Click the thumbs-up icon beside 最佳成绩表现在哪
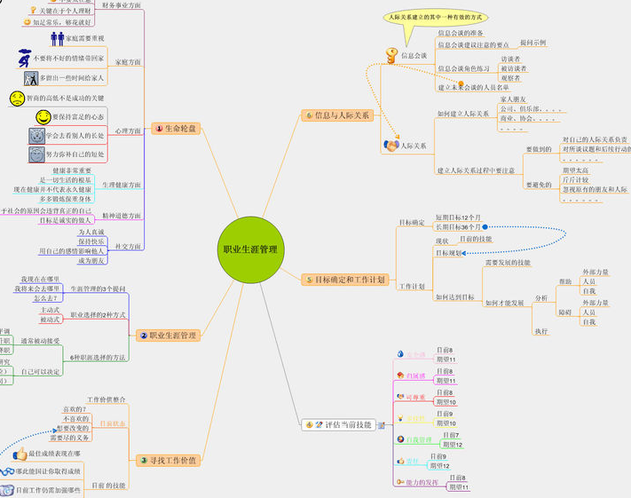Image resolution: width=631 pixels, height=498 pixels. 21,453
